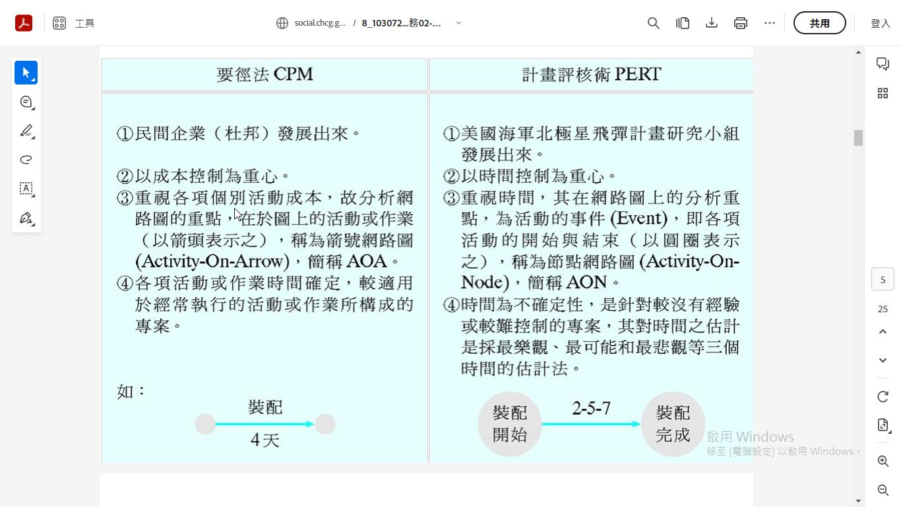
Task: Expand the document title dropdown arrow
Action: pyautogui.click(x=458, y=23)
